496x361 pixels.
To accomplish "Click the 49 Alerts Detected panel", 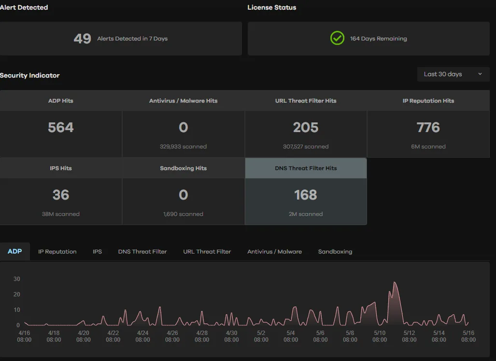I will (121, 39).
